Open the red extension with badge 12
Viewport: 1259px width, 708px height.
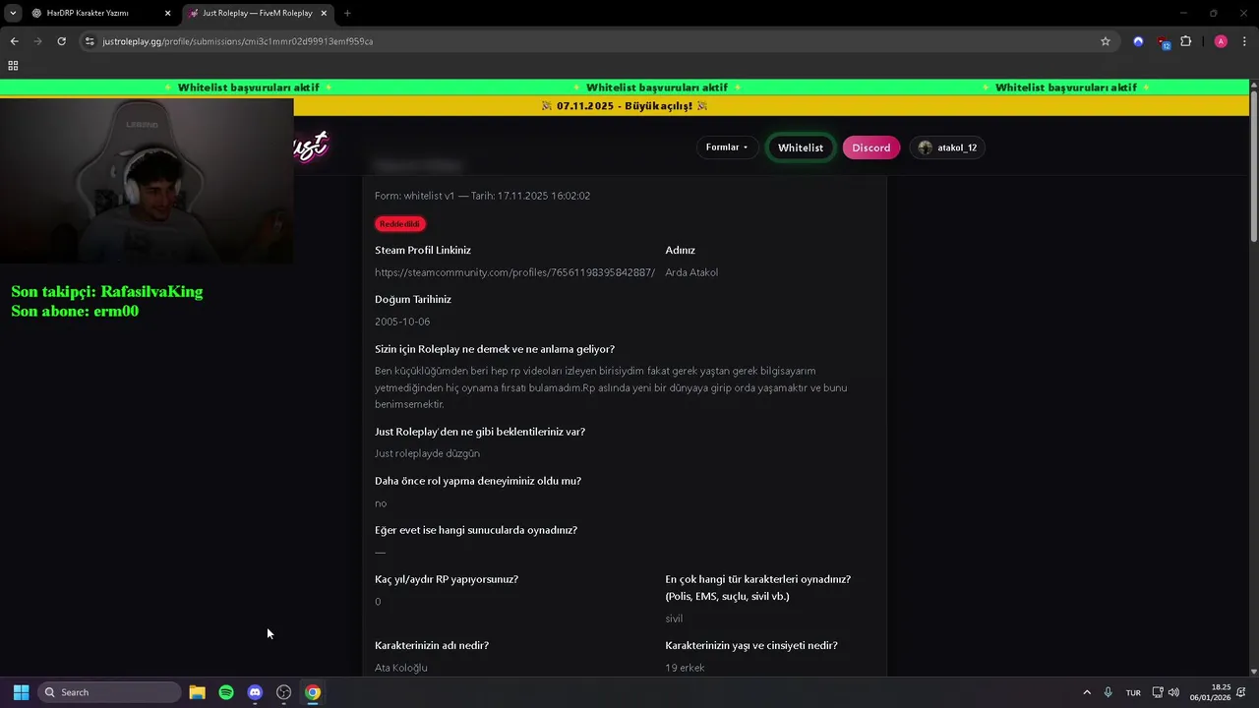(1163, 42)
